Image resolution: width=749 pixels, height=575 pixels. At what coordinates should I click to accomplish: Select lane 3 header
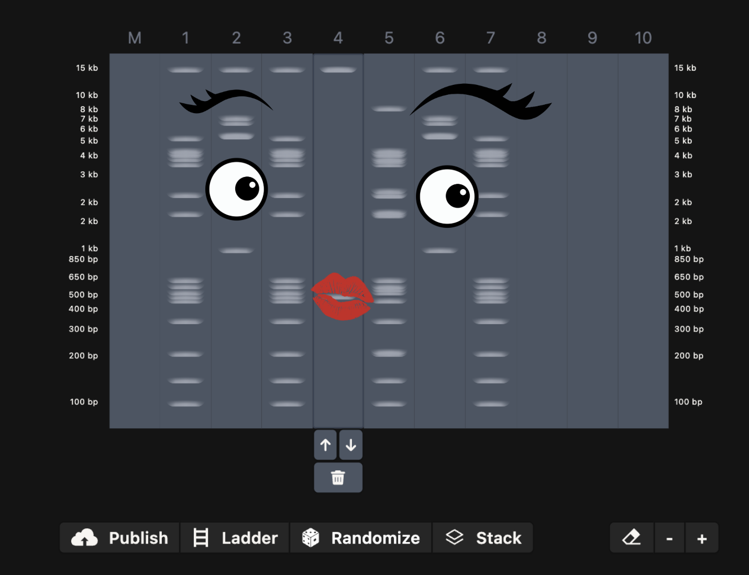287,38
